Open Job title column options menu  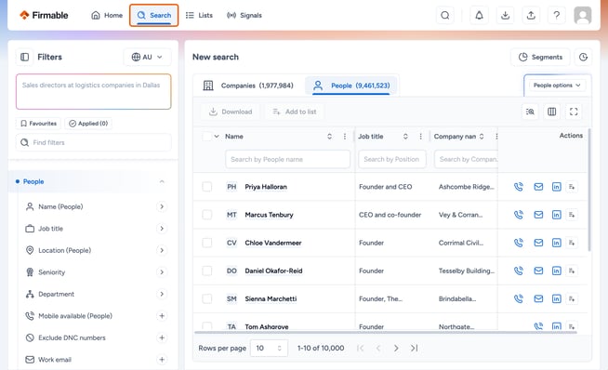coord(421,137)
